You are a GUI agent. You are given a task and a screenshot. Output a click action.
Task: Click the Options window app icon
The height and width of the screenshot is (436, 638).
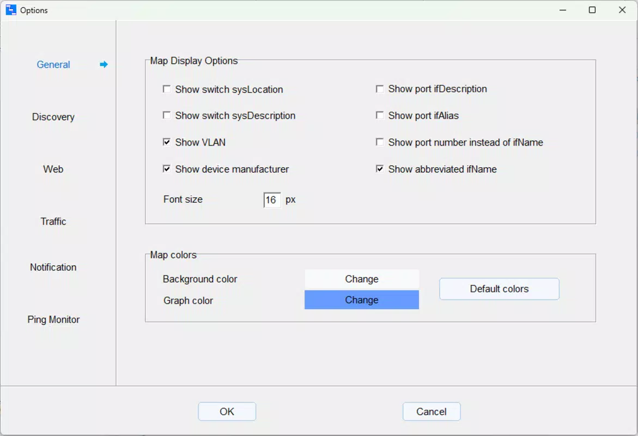[10, 10]
